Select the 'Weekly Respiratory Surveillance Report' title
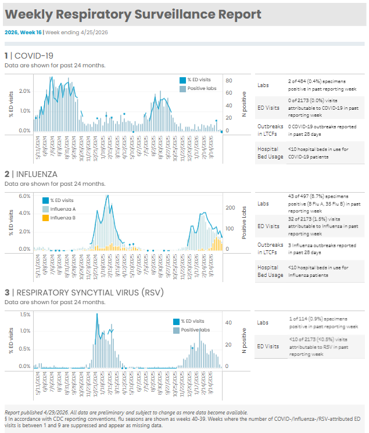The width and height of the screenshot is (369, 433). tap(133, 15)
